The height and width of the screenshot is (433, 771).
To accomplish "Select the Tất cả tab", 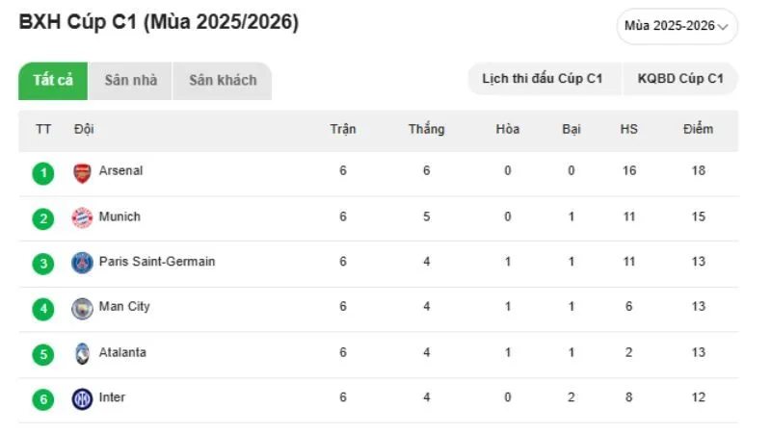I will (x=53, y=81).
